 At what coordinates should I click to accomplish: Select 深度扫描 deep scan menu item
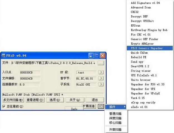tap(116, 118)
